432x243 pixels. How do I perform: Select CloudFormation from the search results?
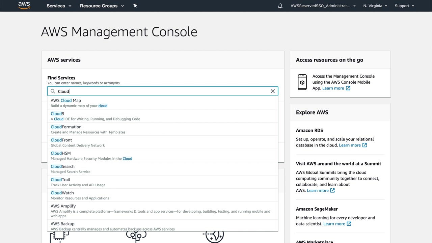pos(66,127)
